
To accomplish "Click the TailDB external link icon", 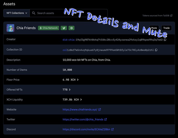I will 171,16.
